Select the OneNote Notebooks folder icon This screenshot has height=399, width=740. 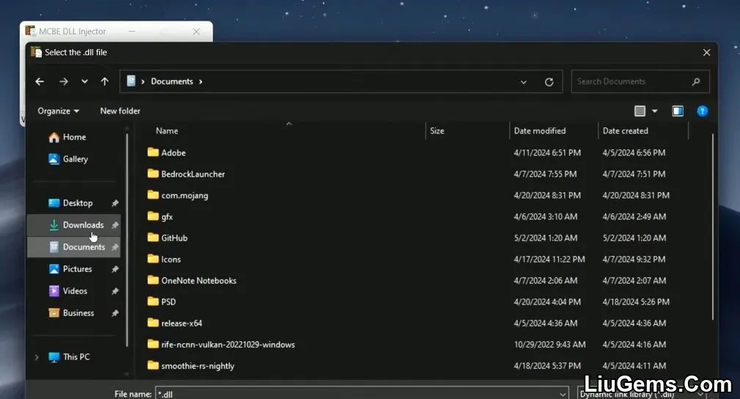(153, 280)
